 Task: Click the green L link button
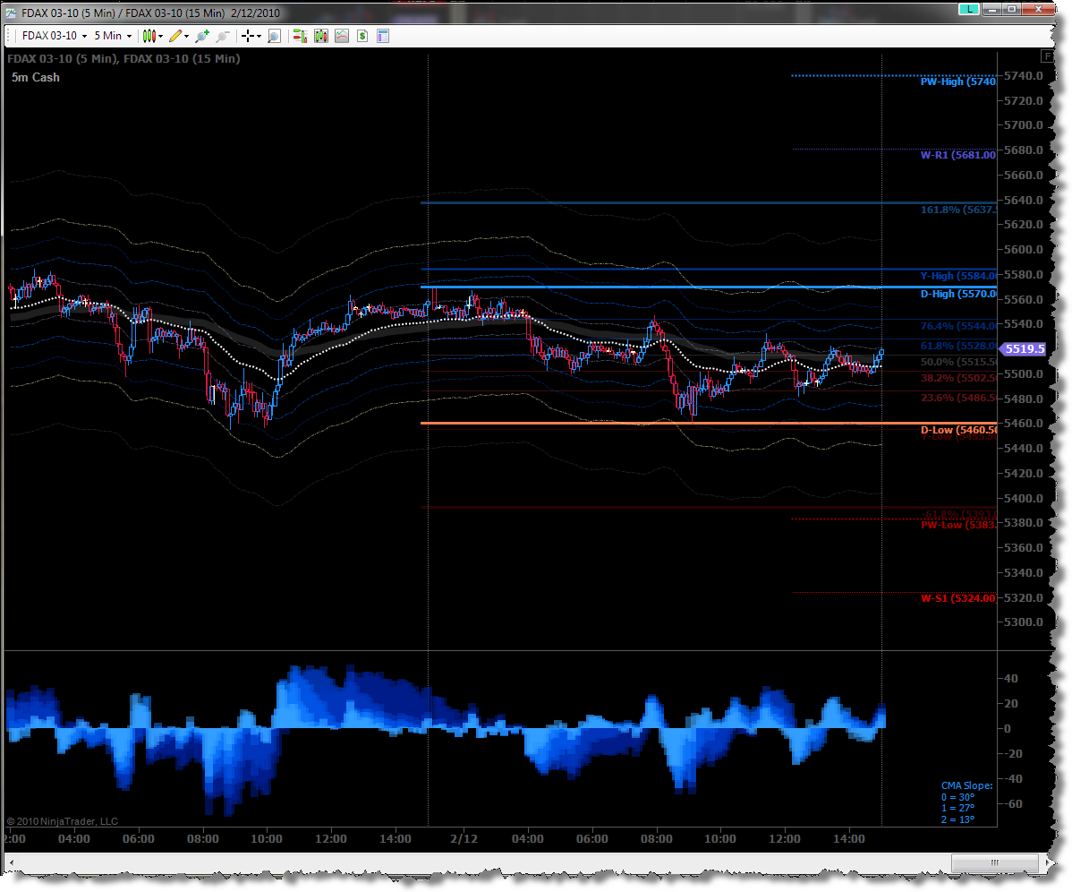969,9
